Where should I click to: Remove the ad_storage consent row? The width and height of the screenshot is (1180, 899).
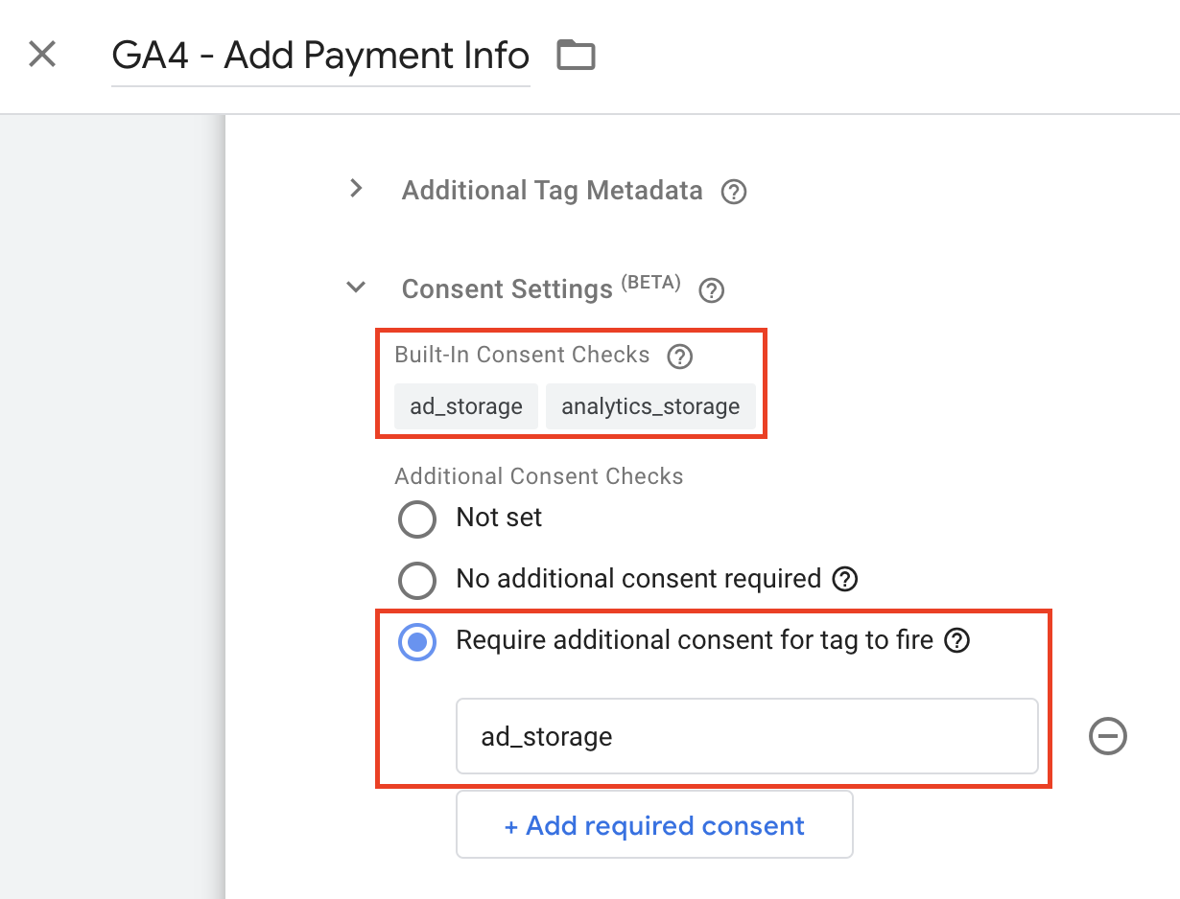(x=1108, y=736)
